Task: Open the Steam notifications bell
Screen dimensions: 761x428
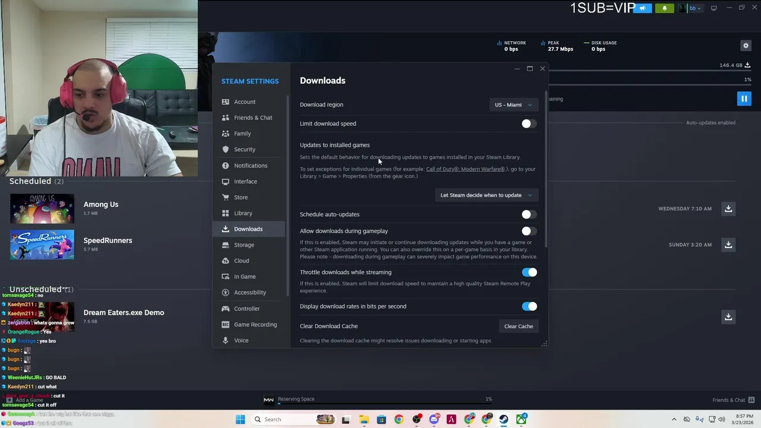Action: 665,8
